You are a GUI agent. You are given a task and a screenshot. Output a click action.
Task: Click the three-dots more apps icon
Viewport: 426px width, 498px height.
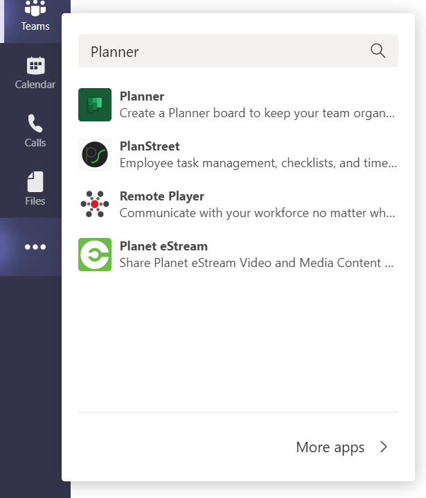coord(35,247)
